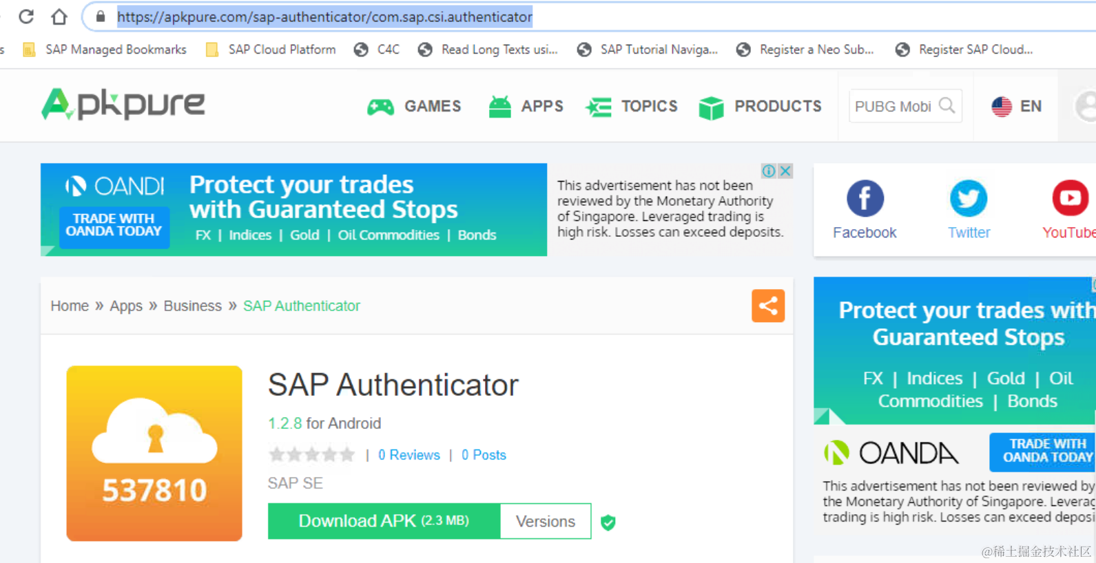Go to the browser home page icon
Image resolution: width=1096 pixels, height=563 pixels.
[59, 17]
